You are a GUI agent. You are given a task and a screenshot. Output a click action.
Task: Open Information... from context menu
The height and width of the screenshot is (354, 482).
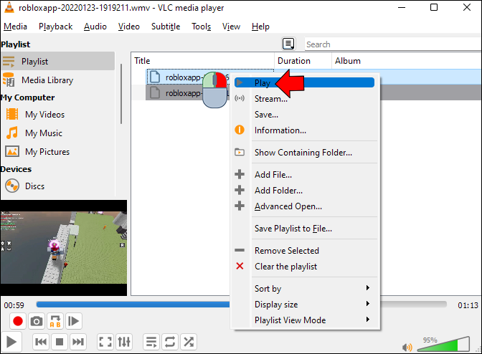pos(304,130)
